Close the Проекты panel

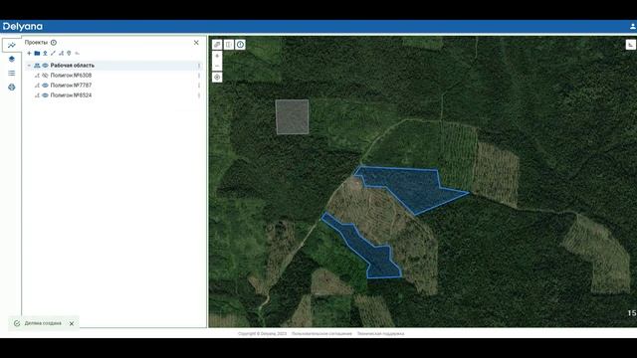[x=196, y=42]
